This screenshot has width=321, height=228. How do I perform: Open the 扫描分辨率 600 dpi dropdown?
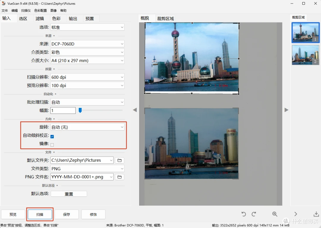[87, 77]
